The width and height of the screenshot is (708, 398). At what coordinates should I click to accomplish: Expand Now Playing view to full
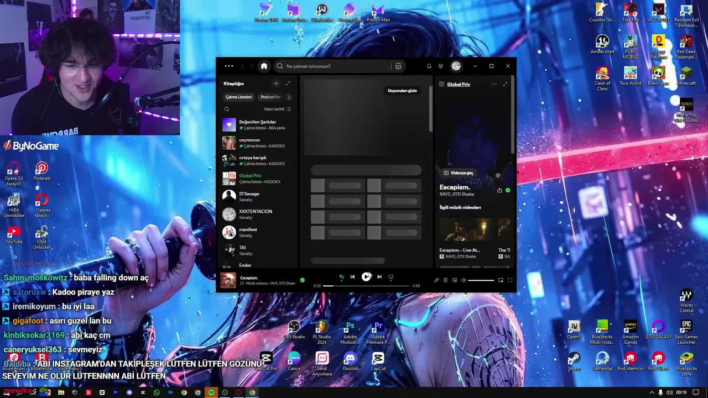point(505,84)
